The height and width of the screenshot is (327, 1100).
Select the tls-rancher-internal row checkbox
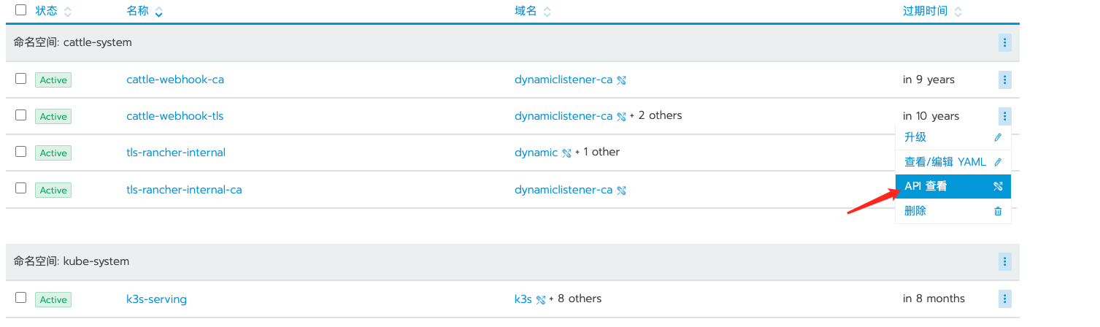(20, 152)
